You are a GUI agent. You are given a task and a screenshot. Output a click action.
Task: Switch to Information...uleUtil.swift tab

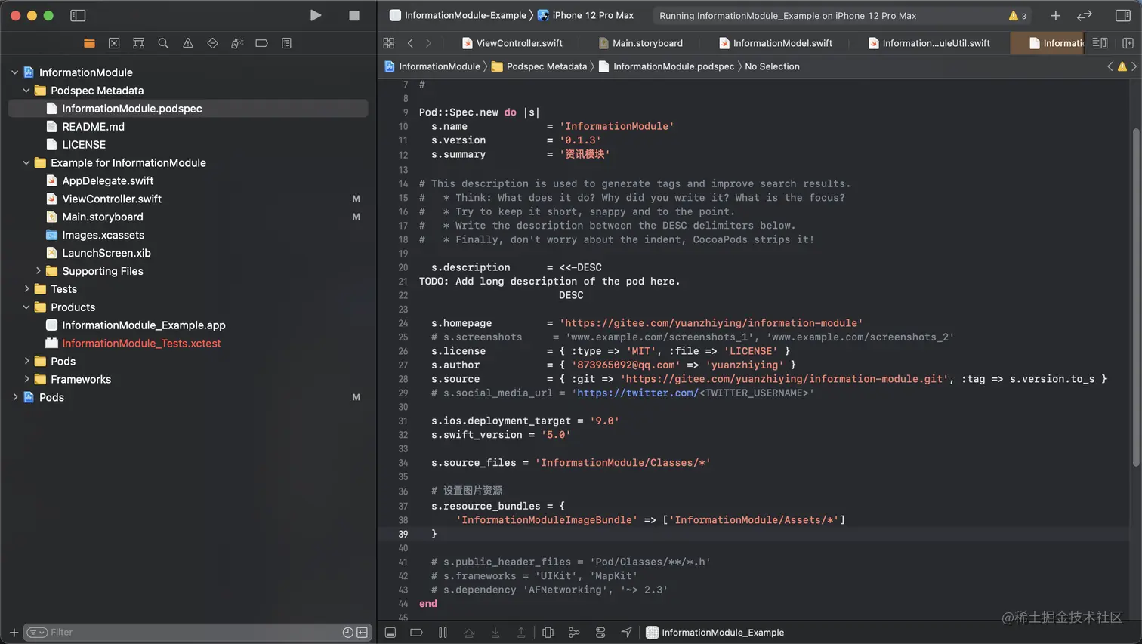(930, 43)
